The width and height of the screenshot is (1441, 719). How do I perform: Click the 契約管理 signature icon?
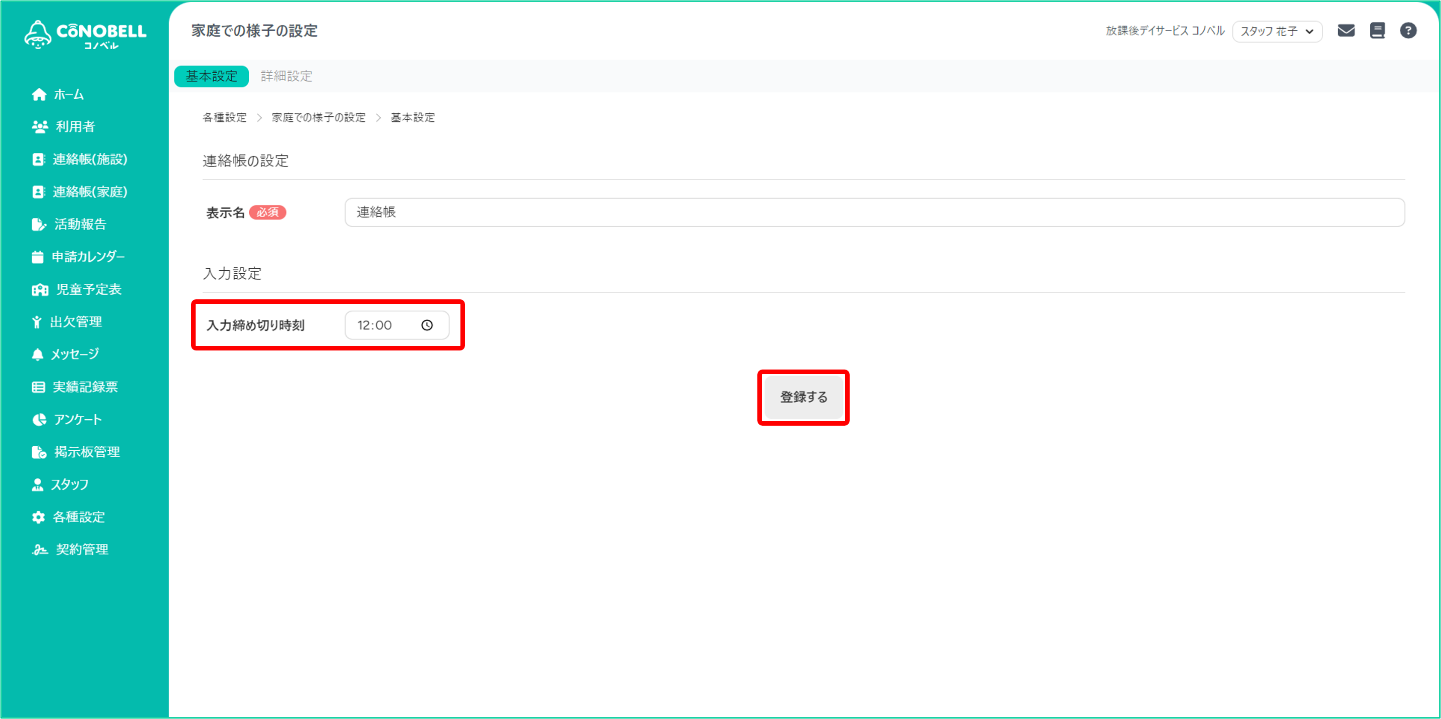(x=40, y=550)
